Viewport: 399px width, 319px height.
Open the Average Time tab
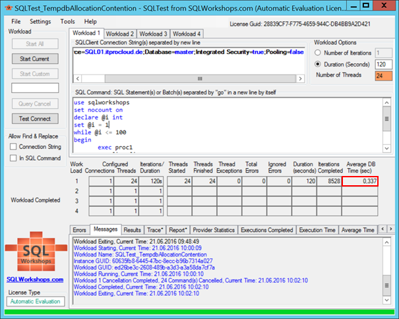357,230
